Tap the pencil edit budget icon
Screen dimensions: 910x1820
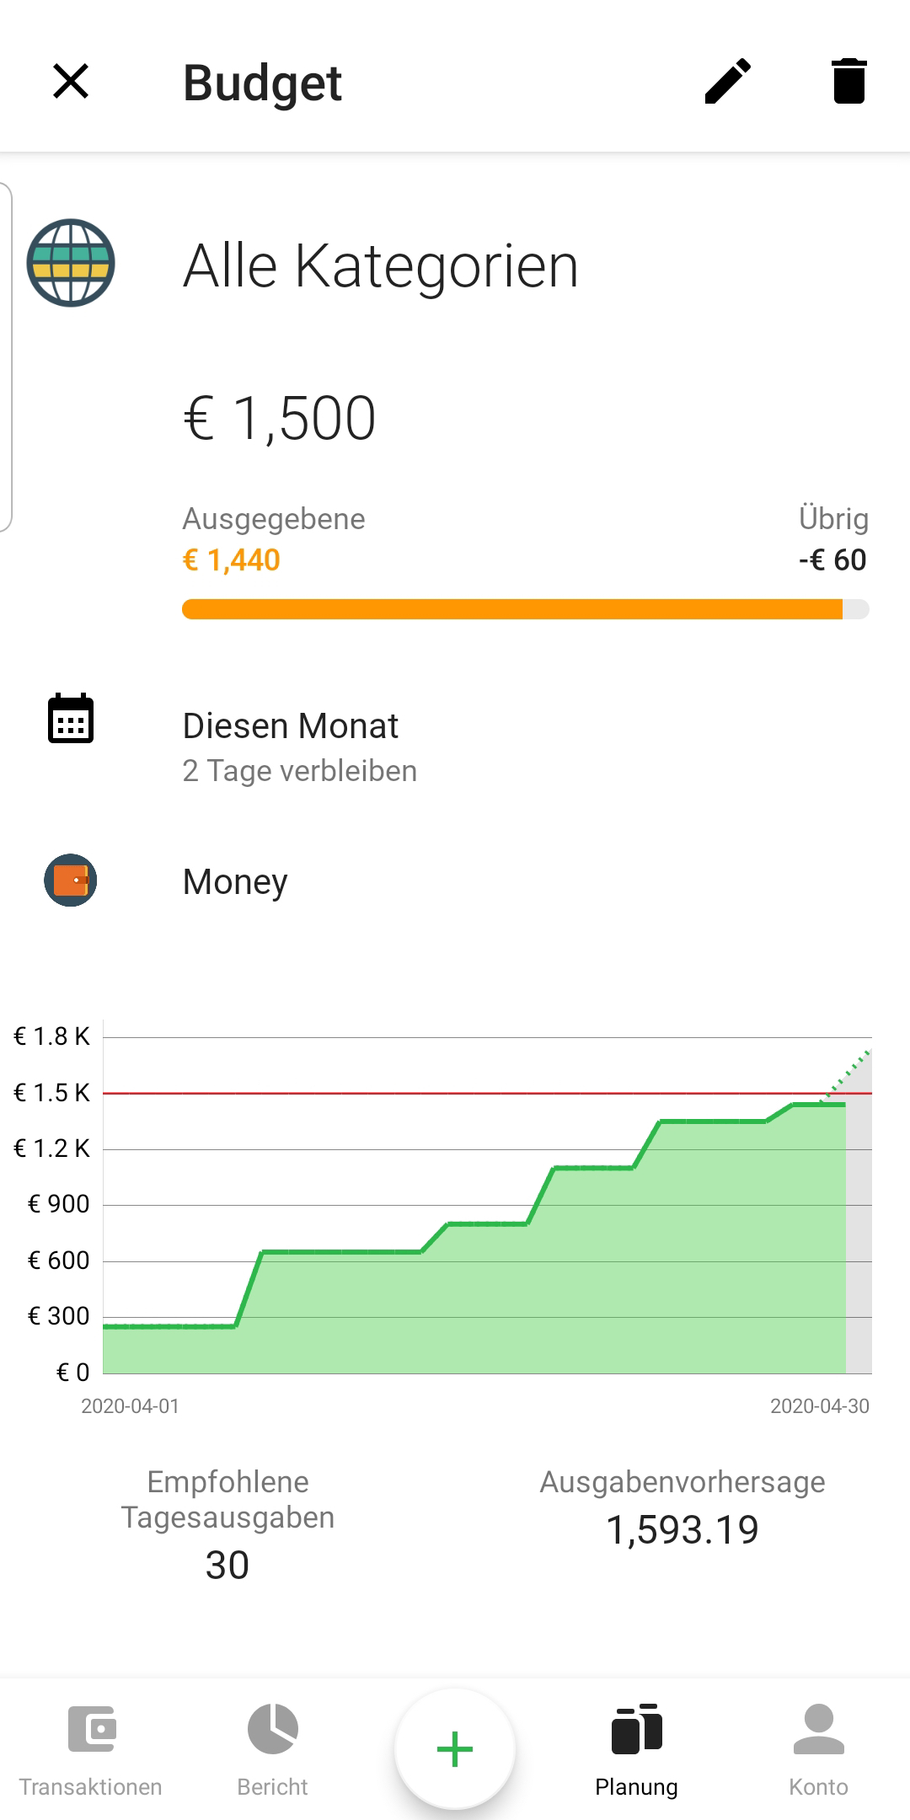coord(728,82)
